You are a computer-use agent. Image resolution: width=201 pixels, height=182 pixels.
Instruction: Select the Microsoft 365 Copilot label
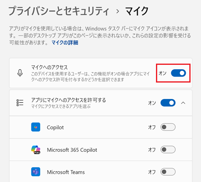(72, 150)
